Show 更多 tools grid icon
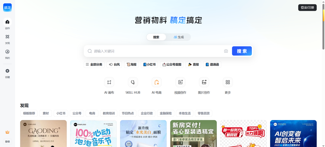Screen dimensions: 325x147 tap(228, 82)
